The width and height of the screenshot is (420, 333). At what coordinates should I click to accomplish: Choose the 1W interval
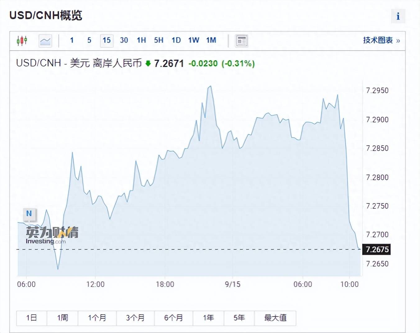[194, 40]
